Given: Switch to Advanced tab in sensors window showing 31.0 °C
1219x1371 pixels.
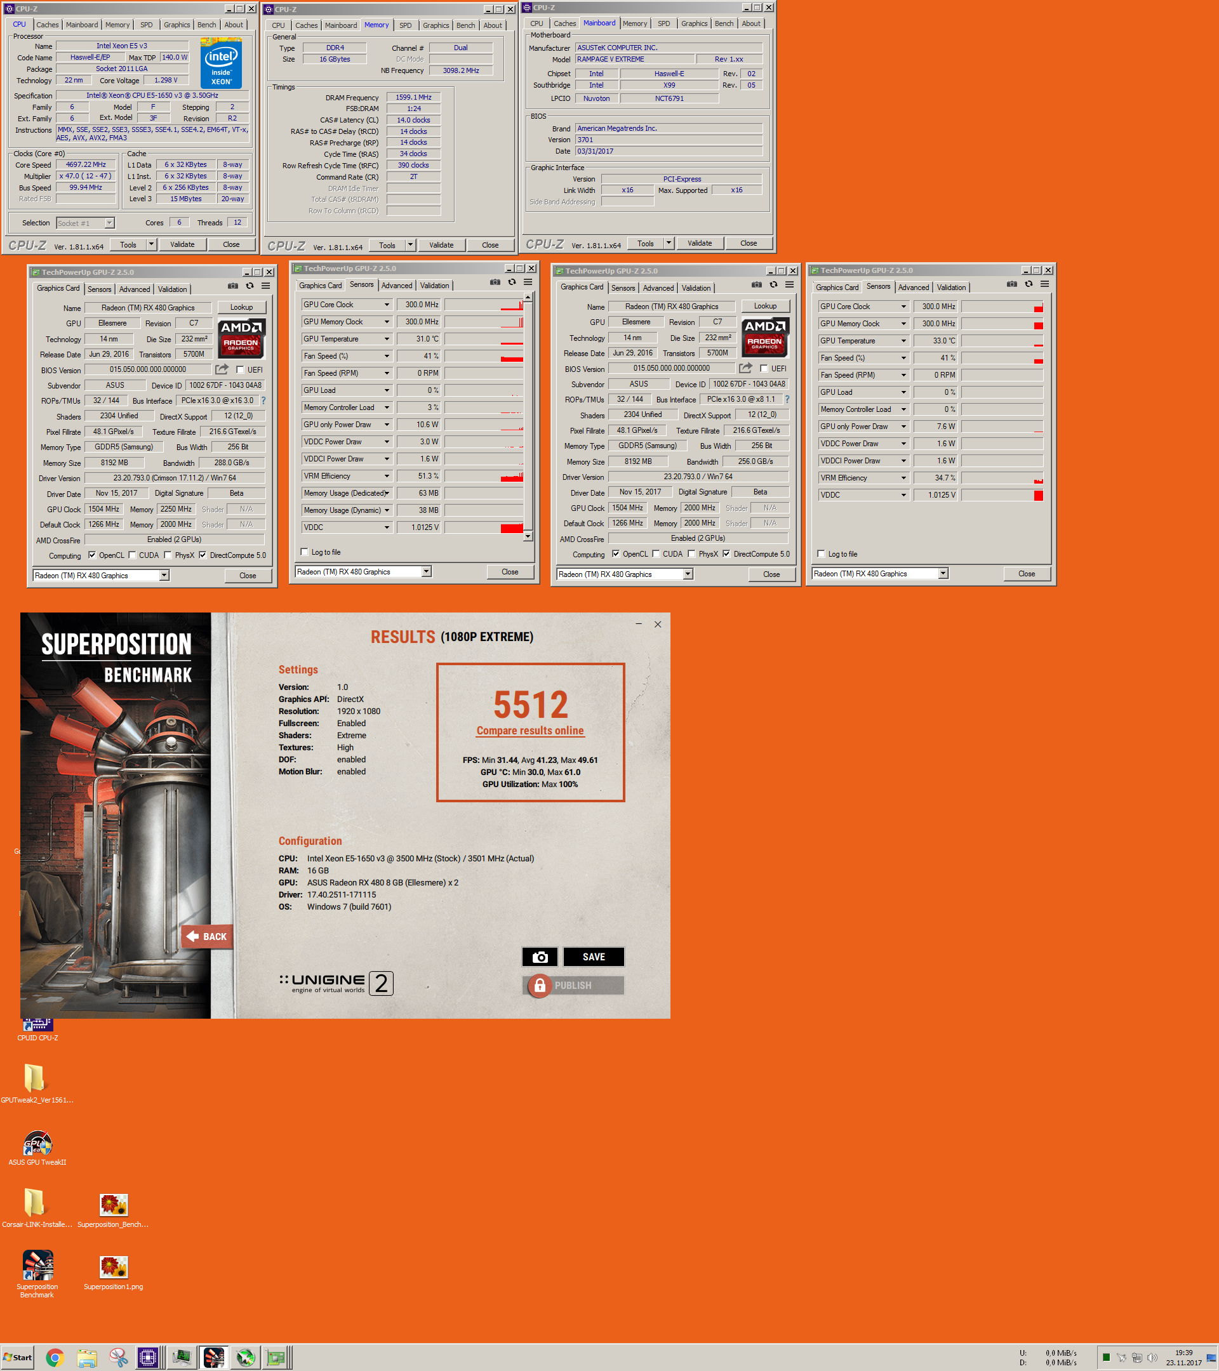Looking at the screenshot, I should (x=397, y=285).
